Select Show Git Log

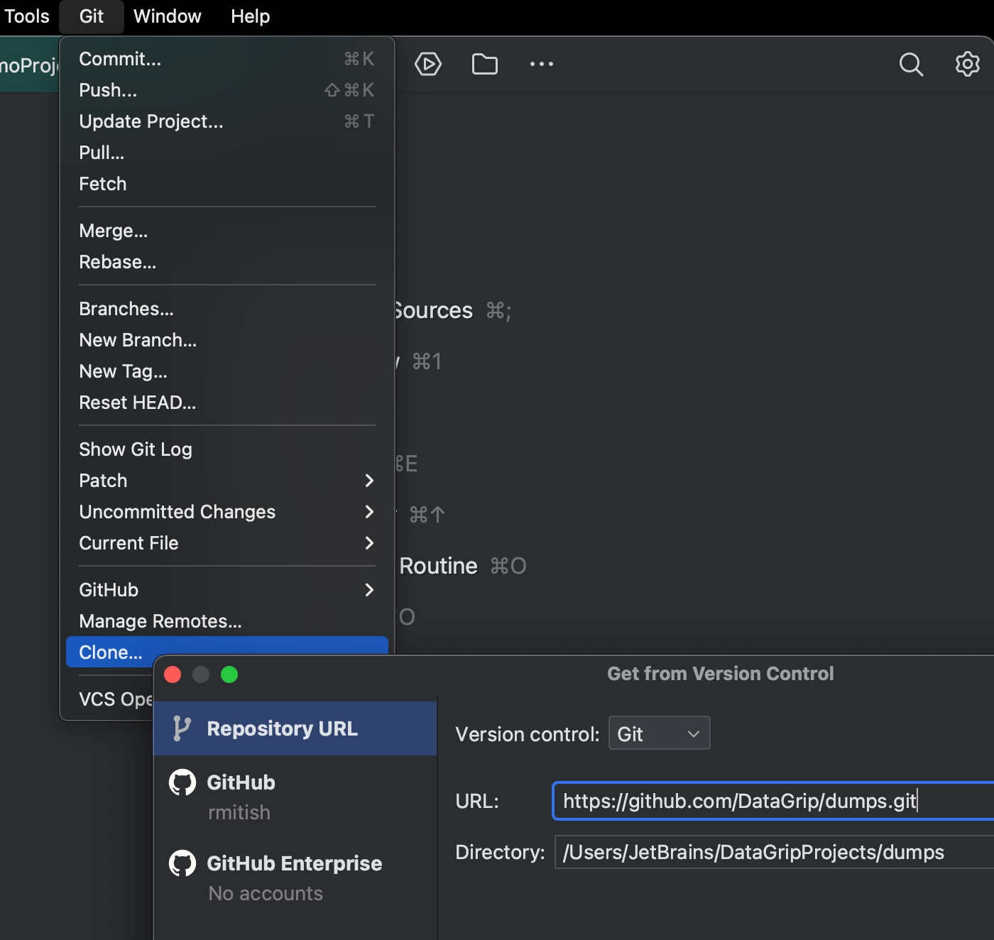(x=135, y=449)
